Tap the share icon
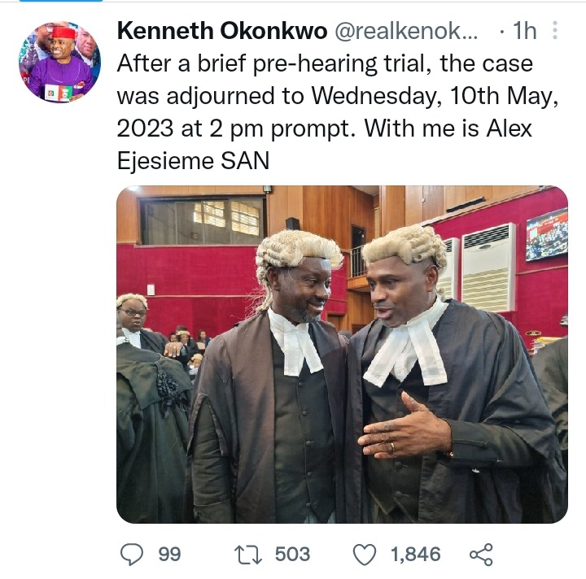586x579 pixels. click(x=481, y=555)
